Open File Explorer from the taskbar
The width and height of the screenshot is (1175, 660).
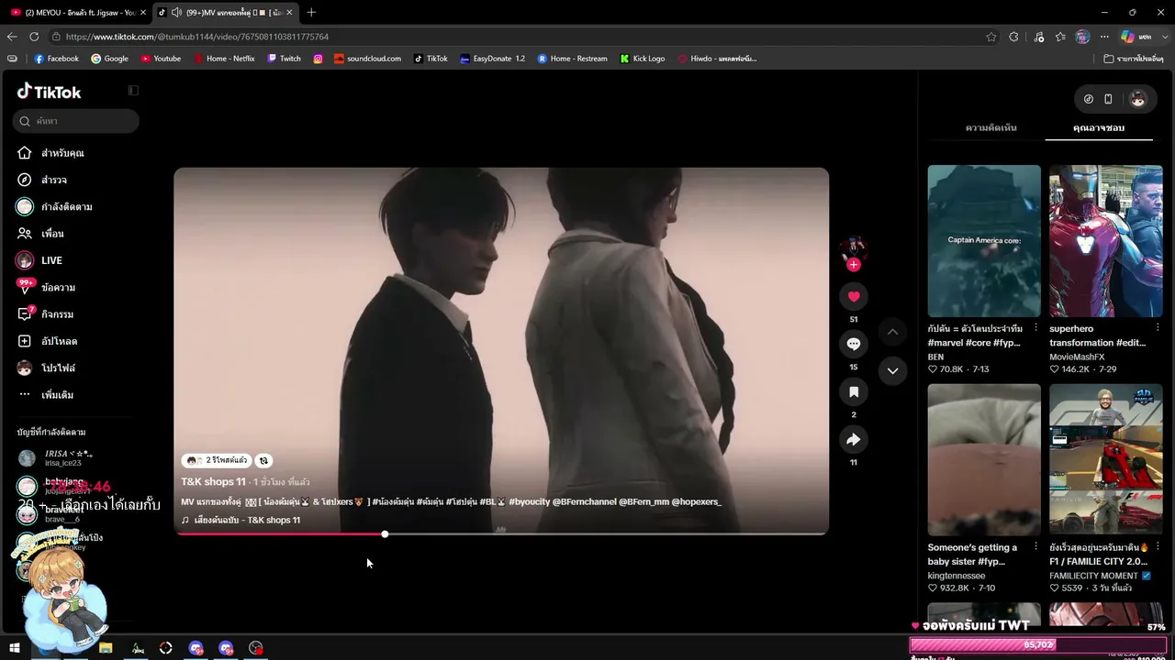click(106, 648)
